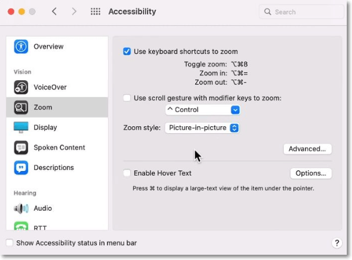Select Spoken Content in the sidebar
The height and width of the screenshot is (260, 352).
pos(57,147)
